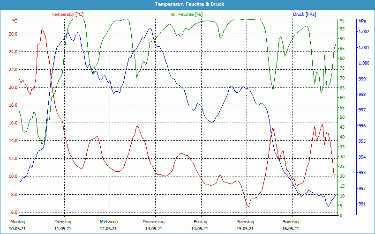Click the 'hPa' unit label on the pressure axis
Image resolution: width=375 pixels, height=234 pixels.
pyautogui.click(x=362, y=21)
